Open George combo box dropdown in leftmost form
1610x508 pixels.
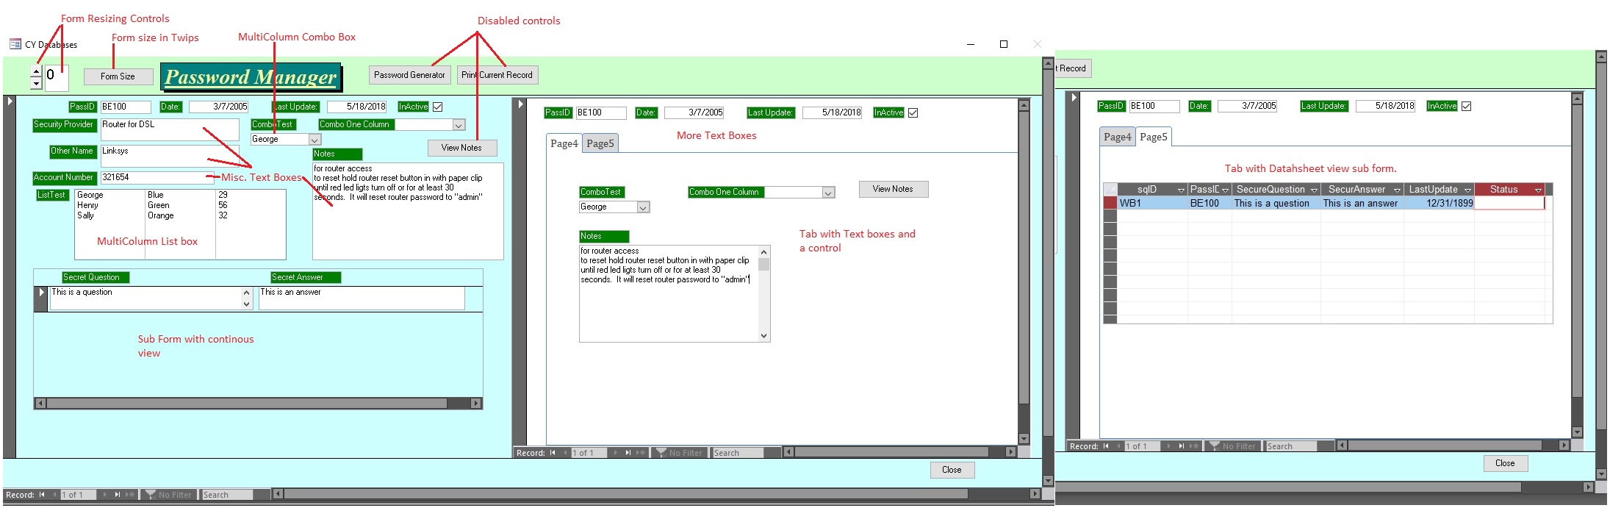pyautogui.click(x=315, y=140)
